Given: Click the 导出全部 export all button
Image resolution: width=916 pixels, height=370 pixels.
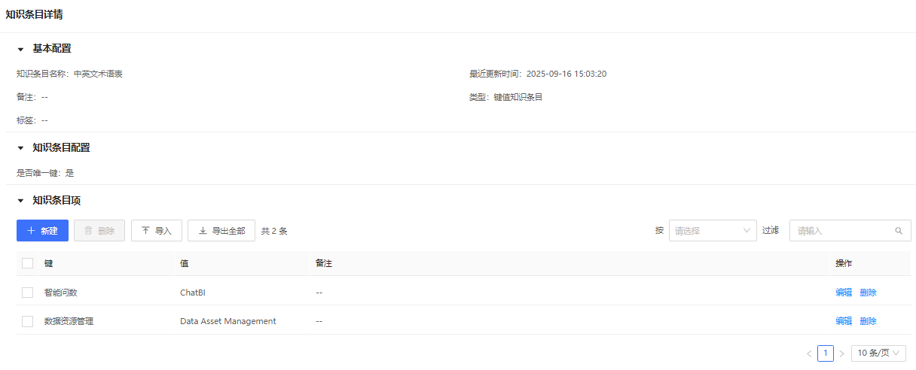Looking at the screenshot, I should point(221,231).
